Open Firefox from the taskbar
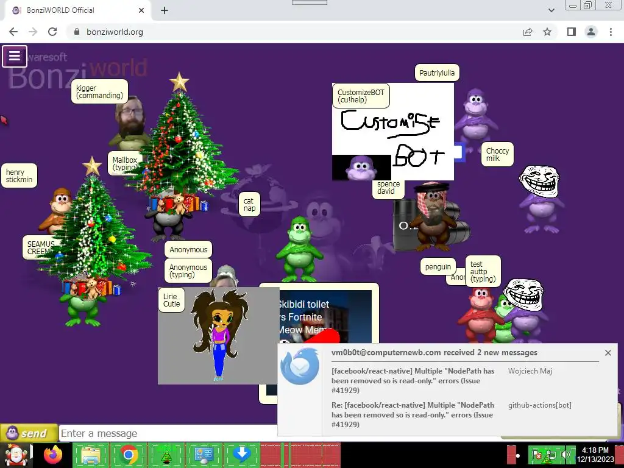 (53, 455)
